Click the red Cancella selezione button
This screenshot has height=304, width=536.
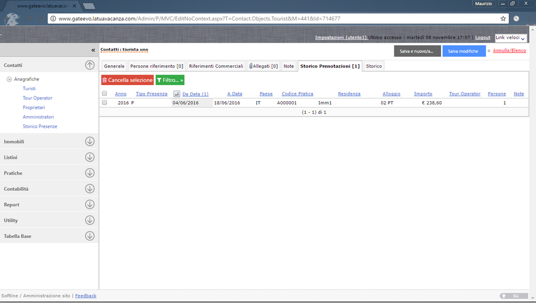coord(127,80)
